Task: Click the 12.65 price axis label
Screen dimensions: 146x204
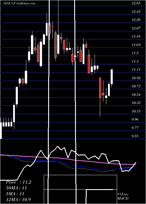Action: tap(136, 3)
